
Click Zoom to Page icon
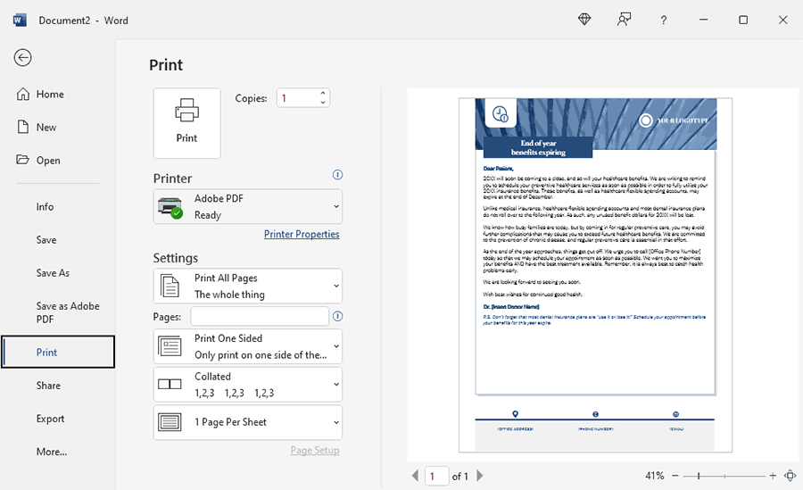tap(791, 476)
